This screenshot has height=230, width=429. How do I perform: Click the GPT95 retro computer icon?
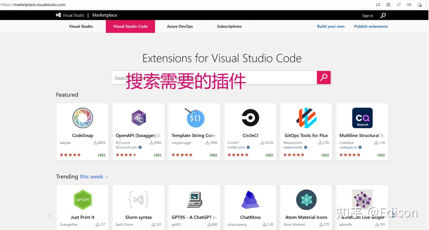(x=194, y=200)
